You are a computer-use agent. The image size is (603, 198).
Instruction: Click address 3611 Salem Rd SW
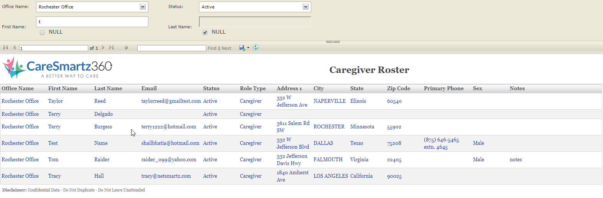[x=293, y=127]
